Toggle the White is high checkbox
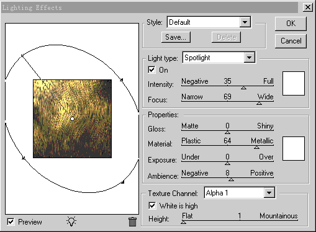This screenshot has height=232, width=316. pyautogui.click(x=152, y=205)
